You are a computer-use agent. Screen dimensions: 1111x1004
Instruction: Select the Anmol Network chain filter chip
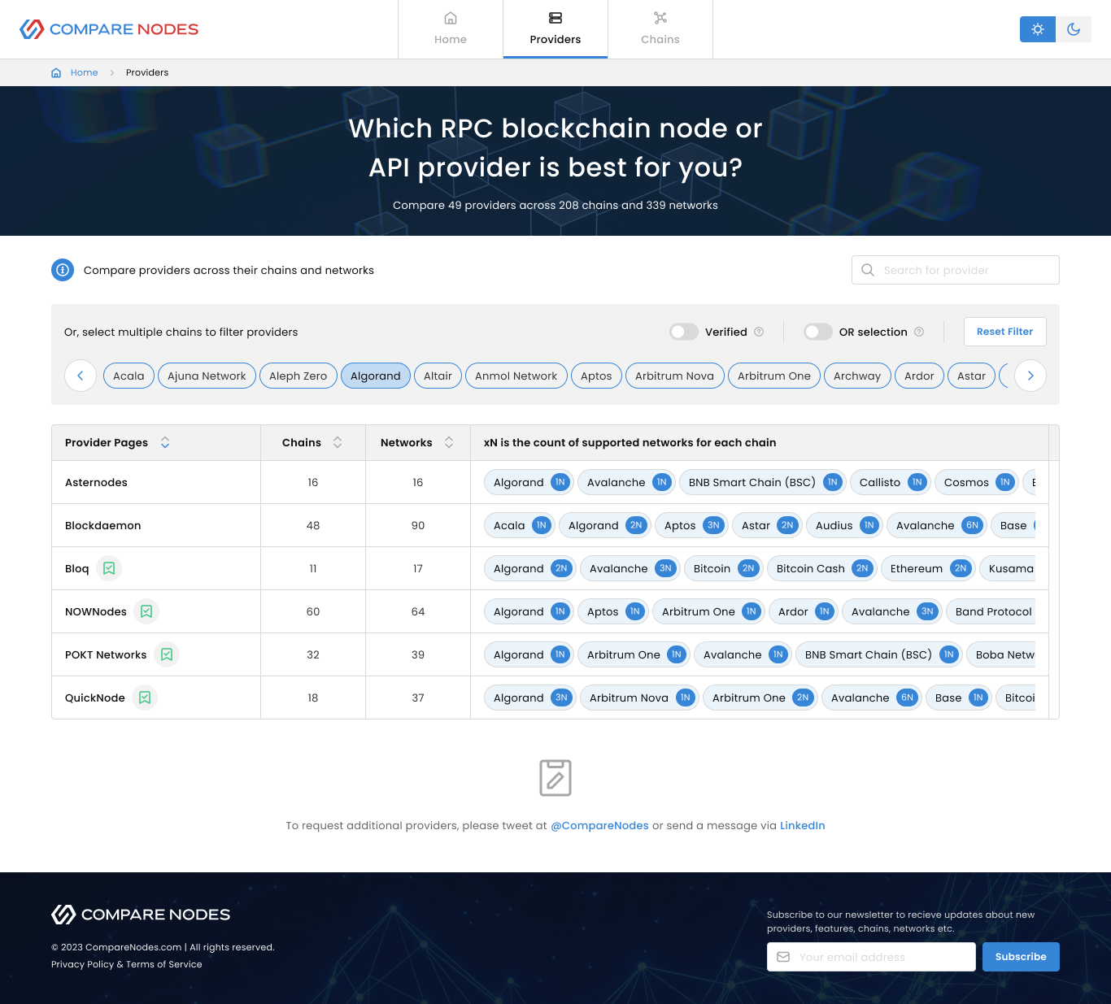click(516, 376)
